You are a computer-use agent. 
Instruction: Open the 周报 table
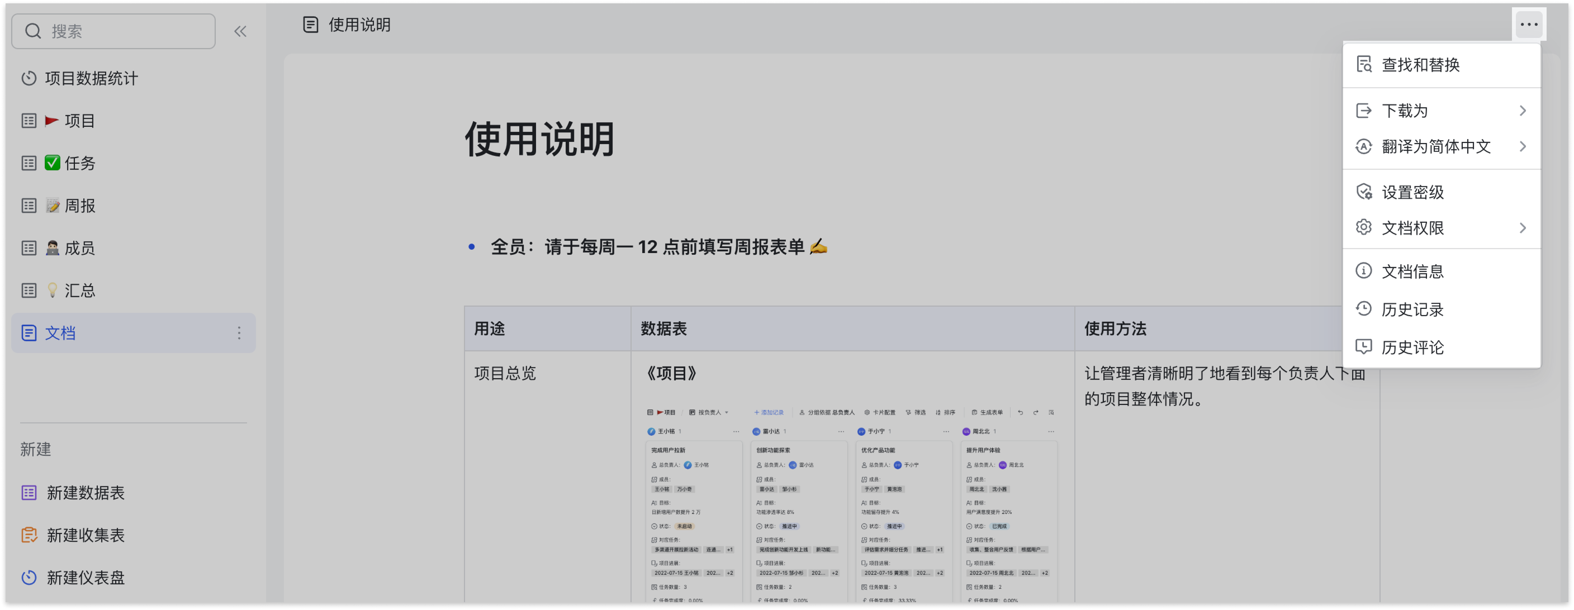79,206
